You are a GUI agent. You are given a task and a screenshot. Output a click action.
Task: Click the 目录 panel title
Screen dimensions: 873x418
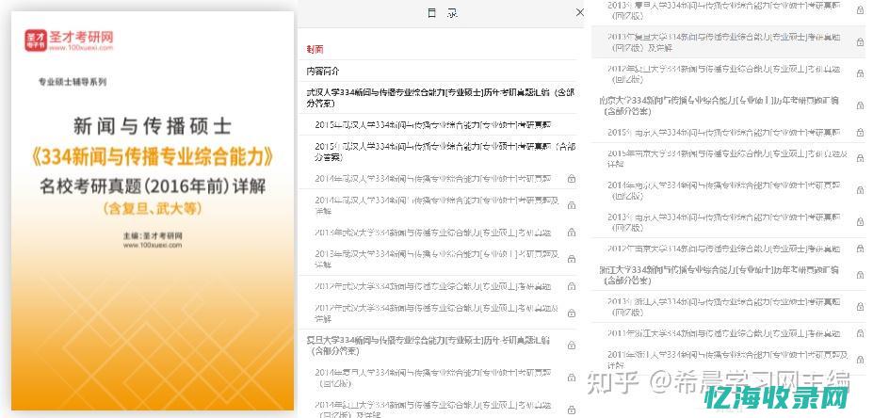[443, 13]
